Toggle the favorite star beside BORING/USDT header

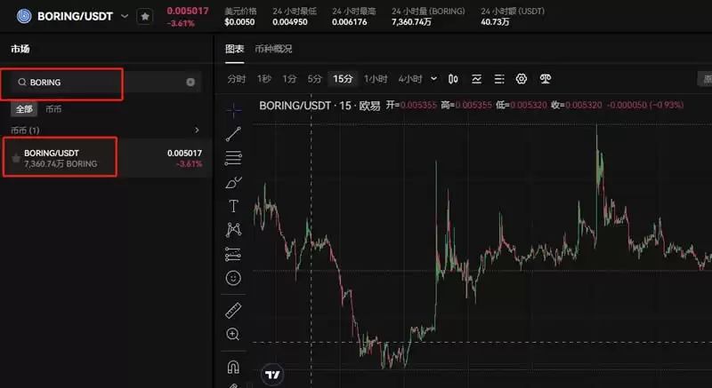click(x=145, y=17)
